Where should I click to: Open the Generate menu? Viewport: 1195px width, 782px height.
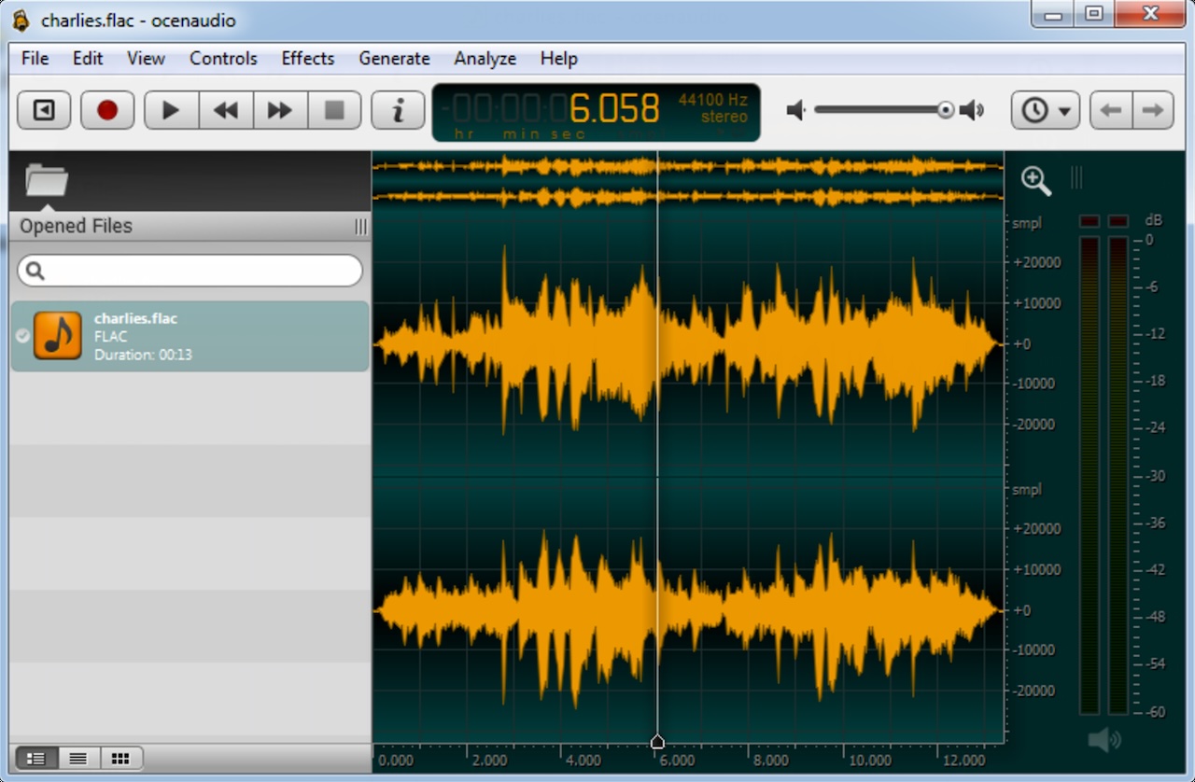point(394,58)
